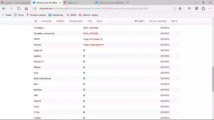Open the Почта bookmark
The height and width of the screenshot is (120, 214).
(x=19, y=15)
